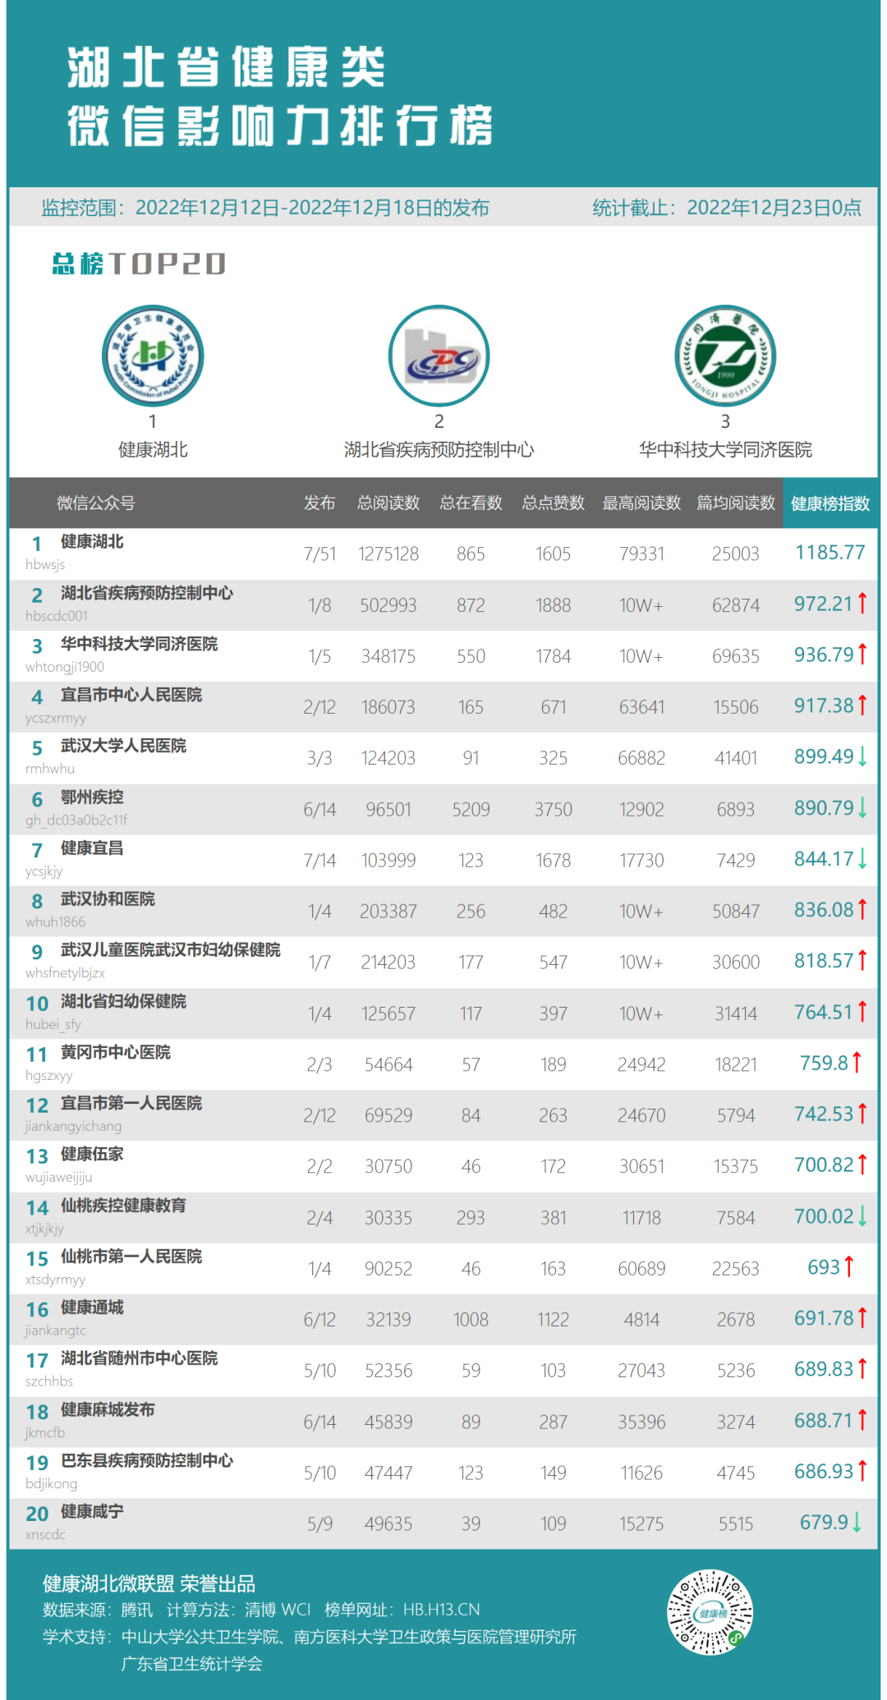Image resolution: width=887 pixels, height=1700 pixels.
Task: Click the account ID hbwsjs
Action: [x=45, y=565]
